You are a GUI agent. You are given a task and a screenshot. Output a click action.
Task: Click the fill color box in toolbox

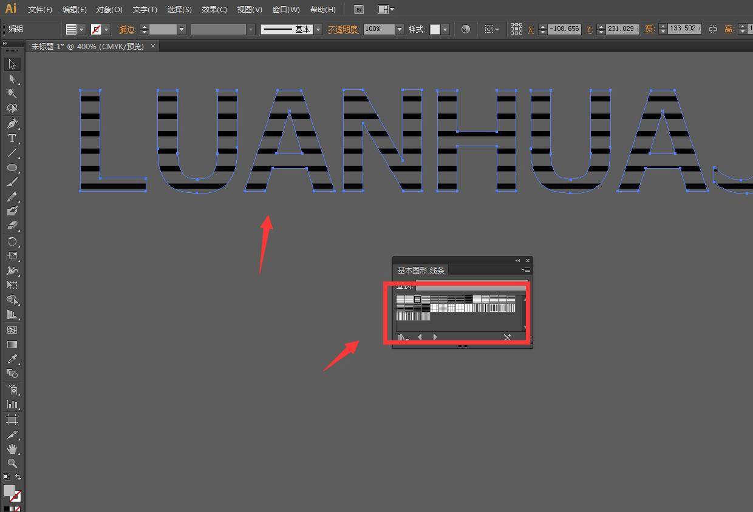pos(9,490)
